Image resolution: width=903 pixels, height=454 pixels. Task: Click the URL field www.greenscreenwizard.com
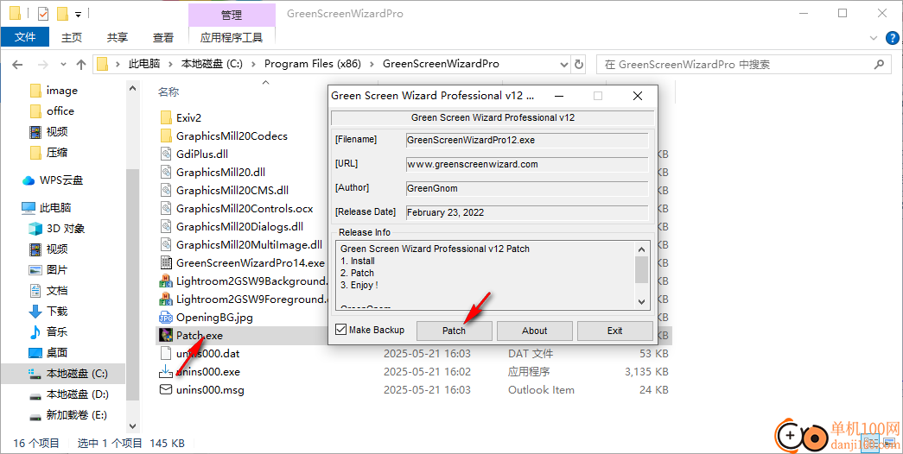tap(527, 165)
